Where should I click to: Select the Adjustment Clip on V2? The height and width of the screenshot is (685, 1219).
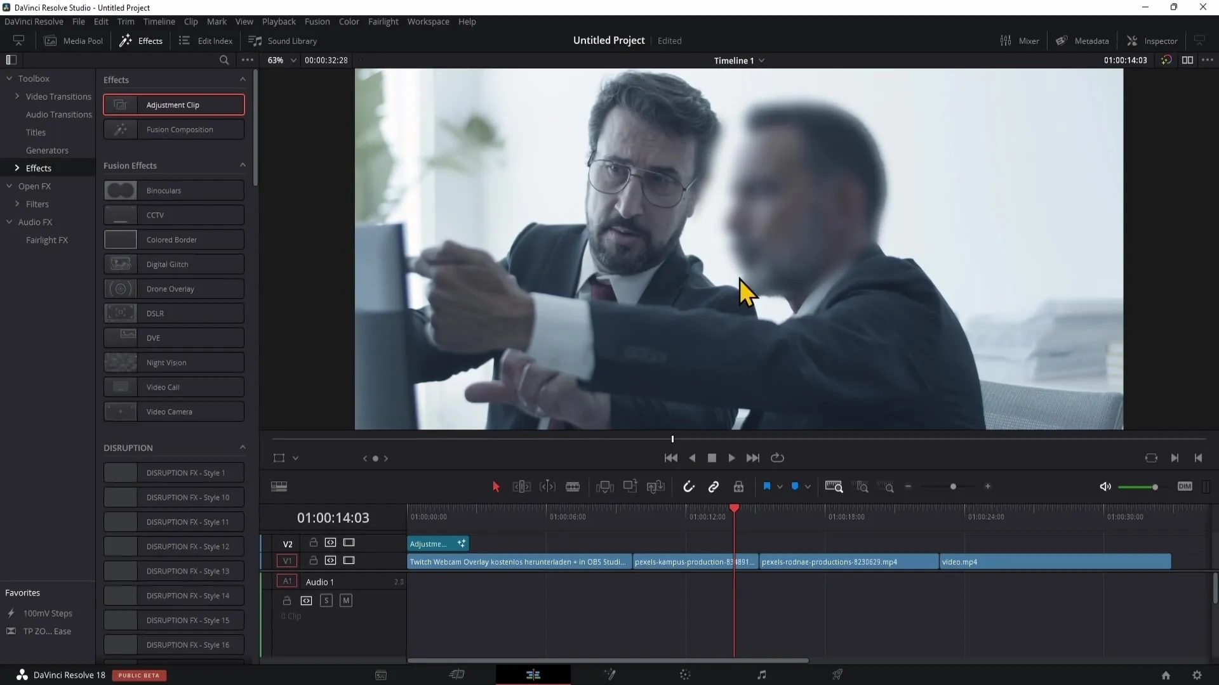(x=437, y=544)
